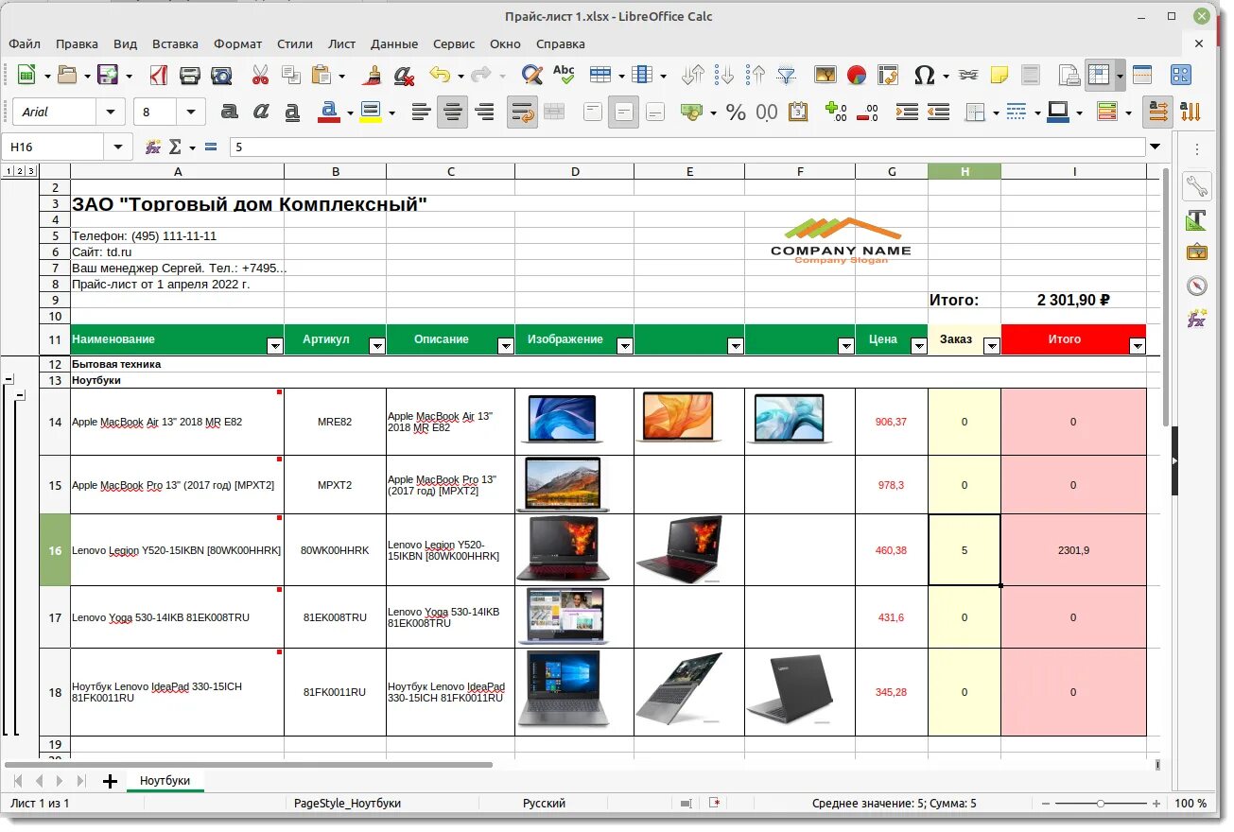1234x832 pixels.
Task: Click the formula input line
Action: point(687,147)
